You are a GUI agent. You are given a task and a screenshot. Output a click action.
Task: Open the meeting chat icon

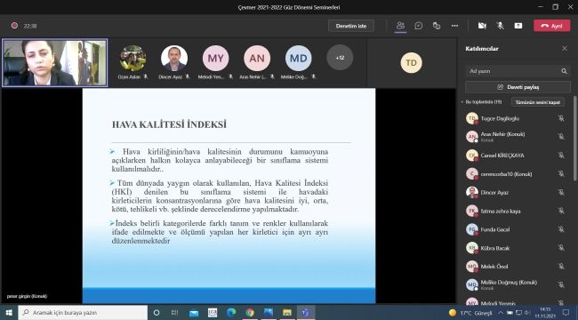419,26
